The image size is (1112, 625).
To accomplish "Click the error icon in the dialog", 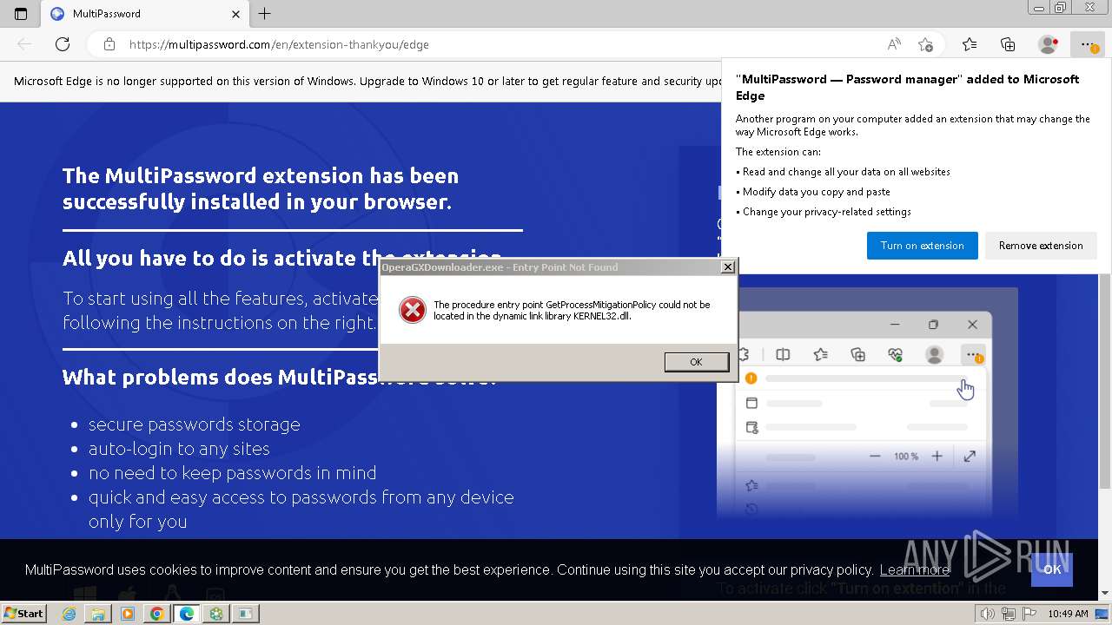I will click(x=413, y=310).
